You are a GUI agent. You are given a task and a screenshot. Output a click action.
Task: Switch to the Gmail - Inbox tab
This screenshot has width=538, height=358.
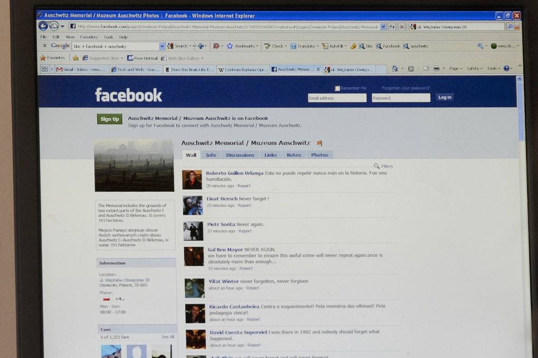[x=81, y=69]
